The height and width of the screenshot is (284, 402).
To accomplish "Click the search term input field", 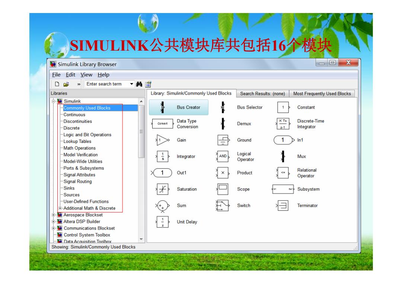I will pyautogui.click(x=108, y=84).
